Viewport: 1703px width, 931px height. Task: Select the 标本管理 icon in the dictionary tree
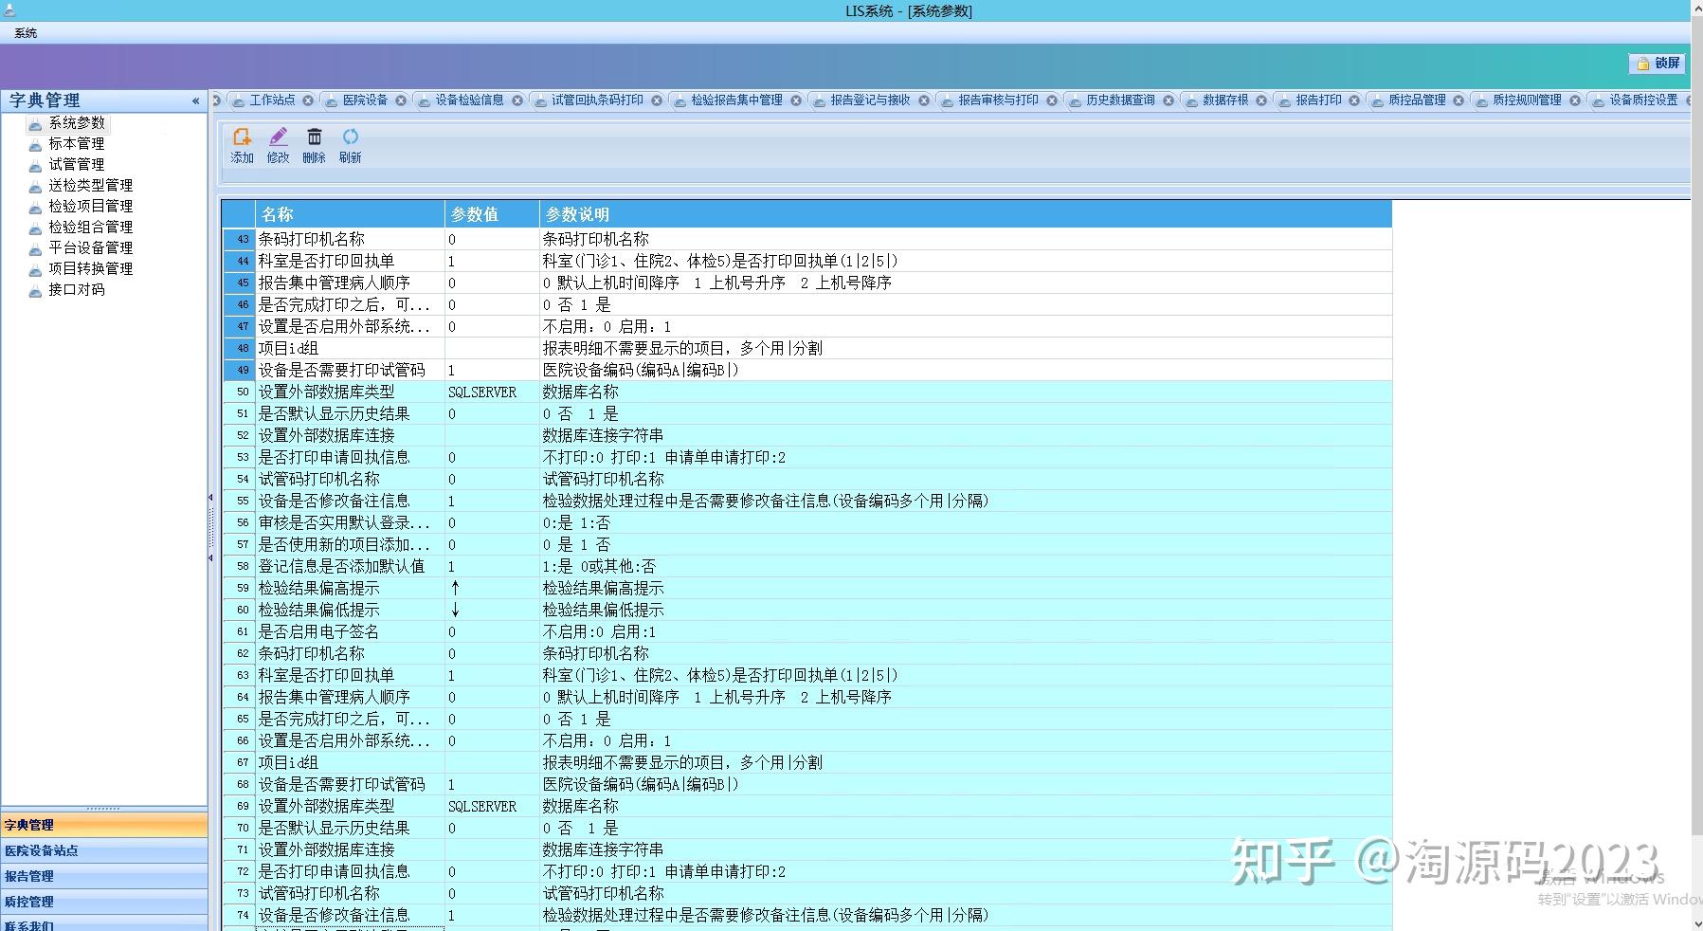(34, 143)
